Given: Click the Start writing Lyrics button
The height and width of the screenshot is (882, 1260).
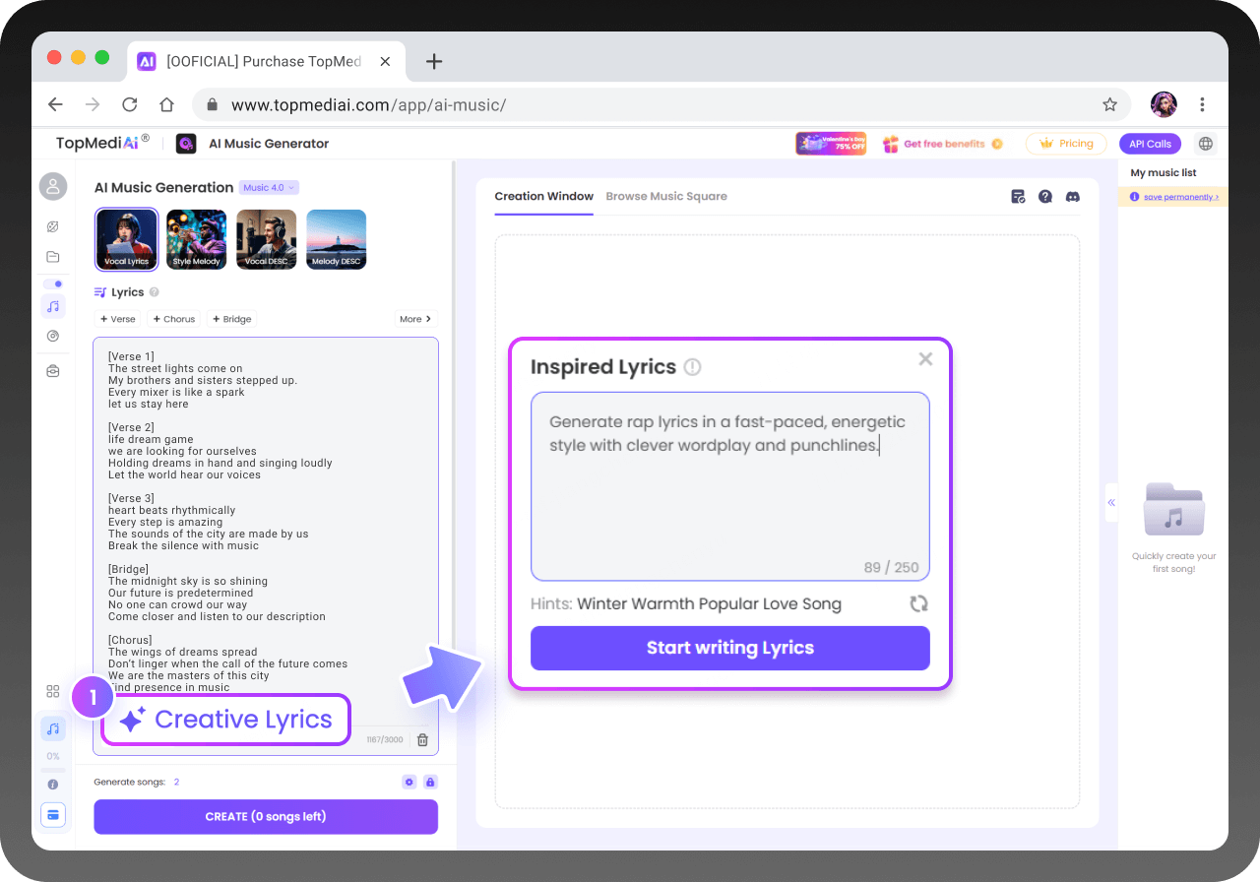Looking at the screenshot, I should [729, 648].
